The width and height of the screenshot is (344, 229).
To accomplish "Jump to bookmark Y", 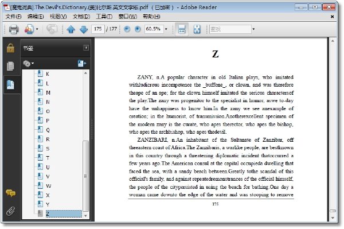I will pos(48,205).
